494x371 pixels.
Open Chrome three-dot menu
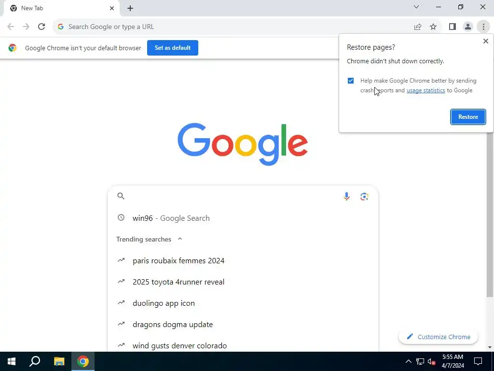(x=483, y=27)
